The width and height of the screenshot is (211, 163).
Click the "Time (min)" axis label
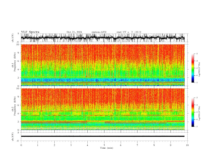click(107, 148)
